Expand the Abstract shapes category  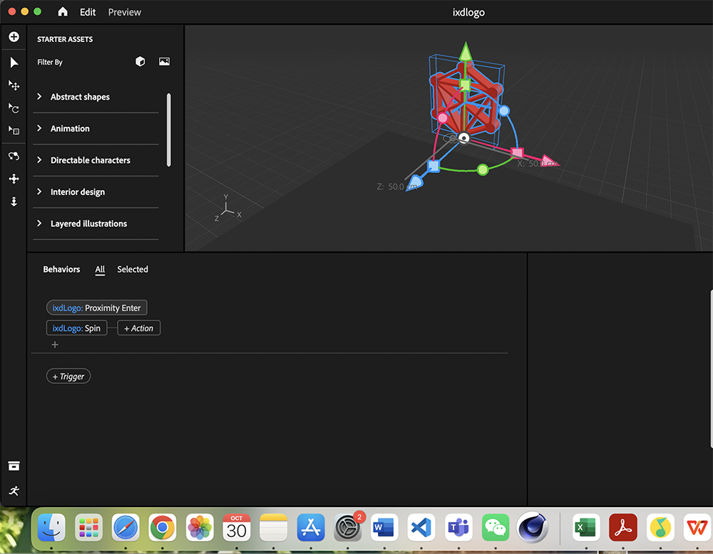(x=80, y=97)
